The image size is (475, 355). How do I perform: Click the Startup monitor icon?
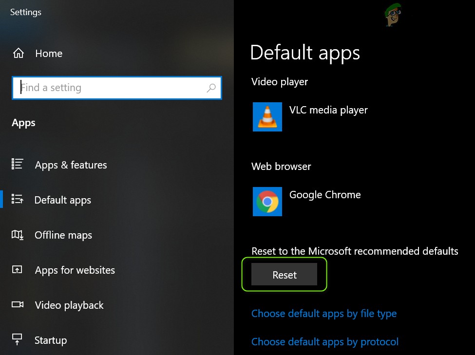(x=17, y=340)
